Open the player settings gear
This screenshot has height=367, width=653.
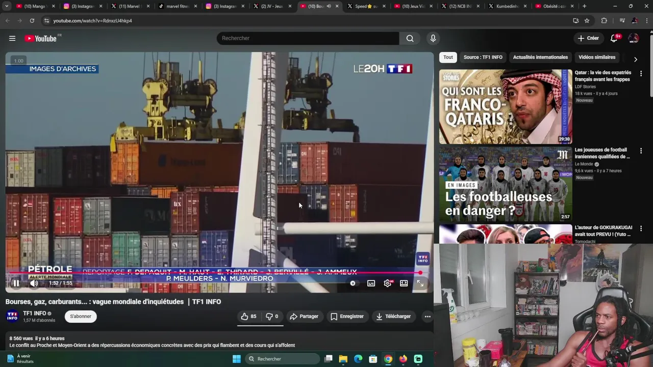388,283
